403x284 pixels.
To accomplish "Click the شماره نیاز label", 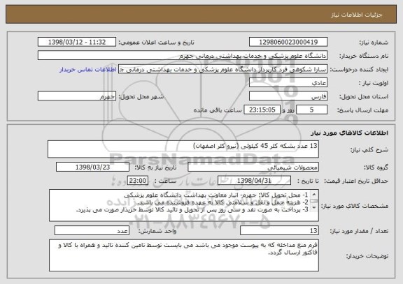I will click(374, 43).
